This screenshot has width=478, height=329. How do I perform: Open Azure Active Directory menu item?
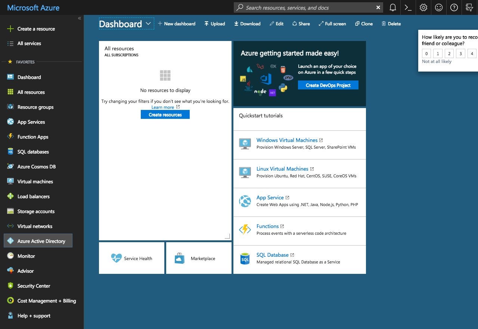pyautogui.click(x=38, y=241)
